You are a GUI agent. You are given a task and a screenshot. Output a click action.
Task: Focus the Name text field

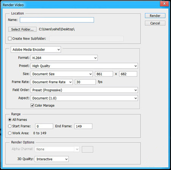tap(57, 20)
